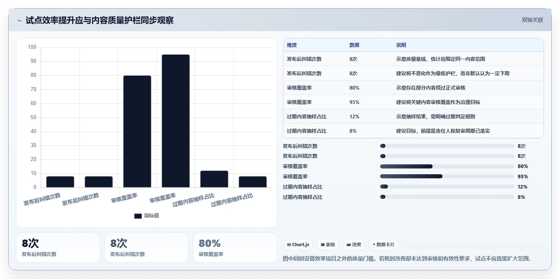This screenshot has width=560, height=279.
Task: Click the chart bar with value 12
Action: pos(214,179)
